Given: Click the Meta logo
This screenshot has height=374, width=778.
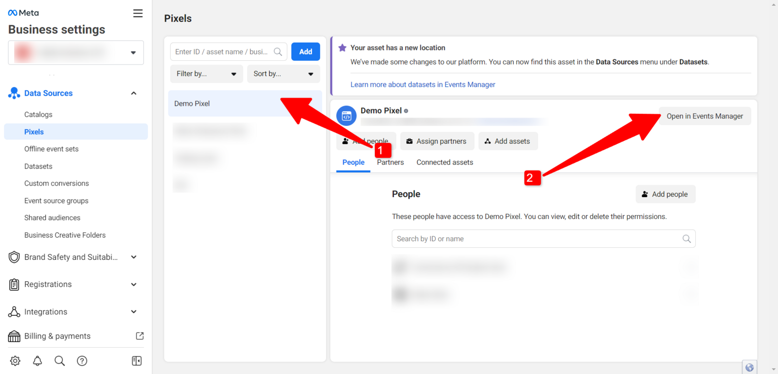Looking at the screenshot, I should (23, 13).
